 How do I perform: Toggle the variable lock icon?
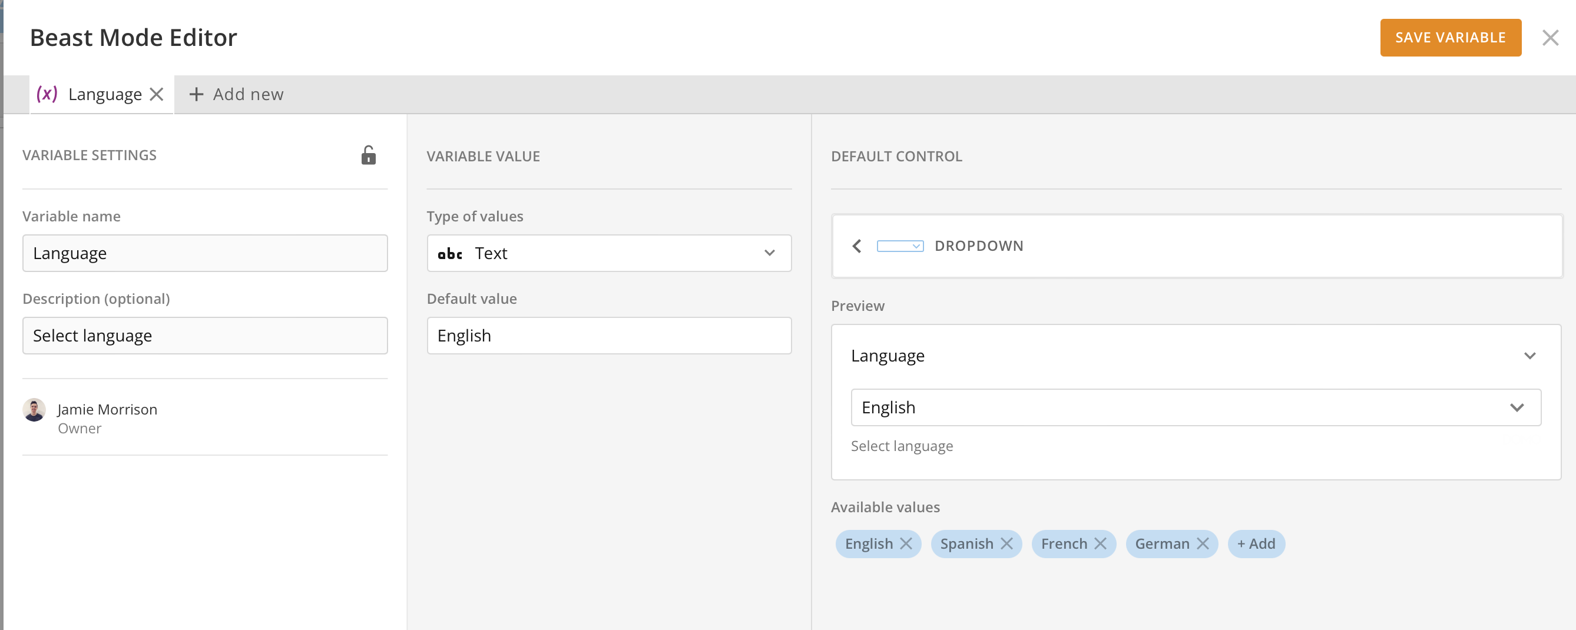coord(368,155)
